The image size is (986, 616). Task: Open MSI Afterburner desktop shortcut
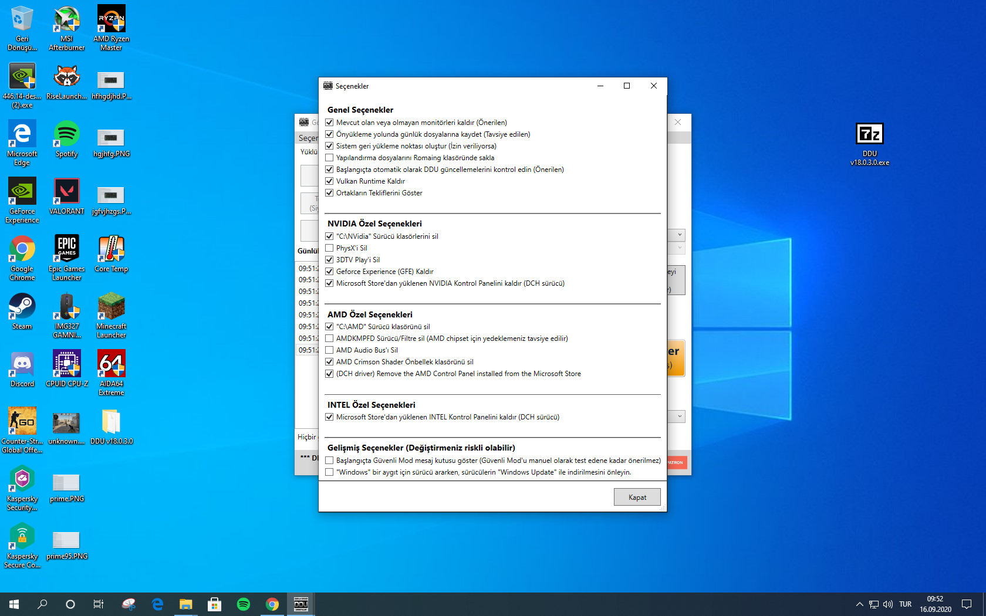tap(67, 28)
